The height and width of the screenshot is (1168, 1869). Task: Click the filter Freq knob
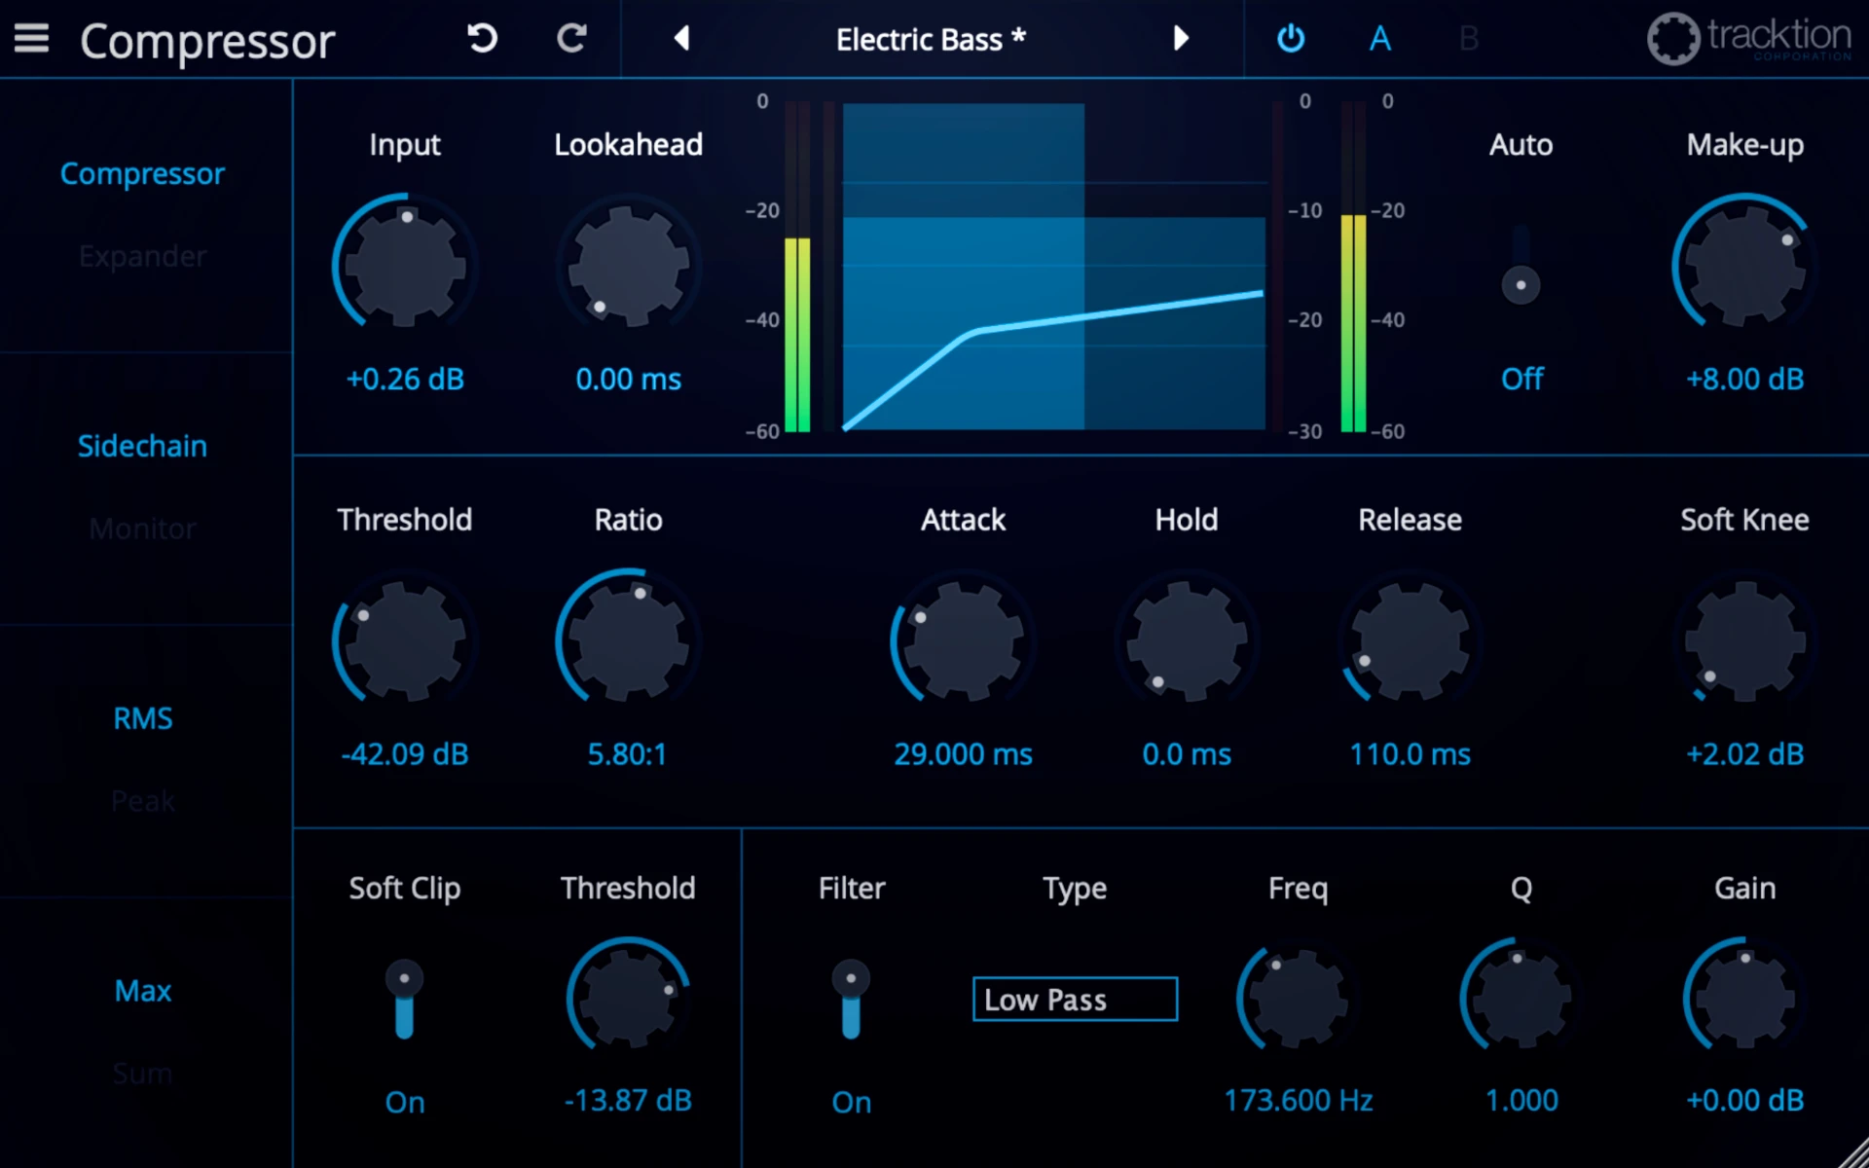1299,998
